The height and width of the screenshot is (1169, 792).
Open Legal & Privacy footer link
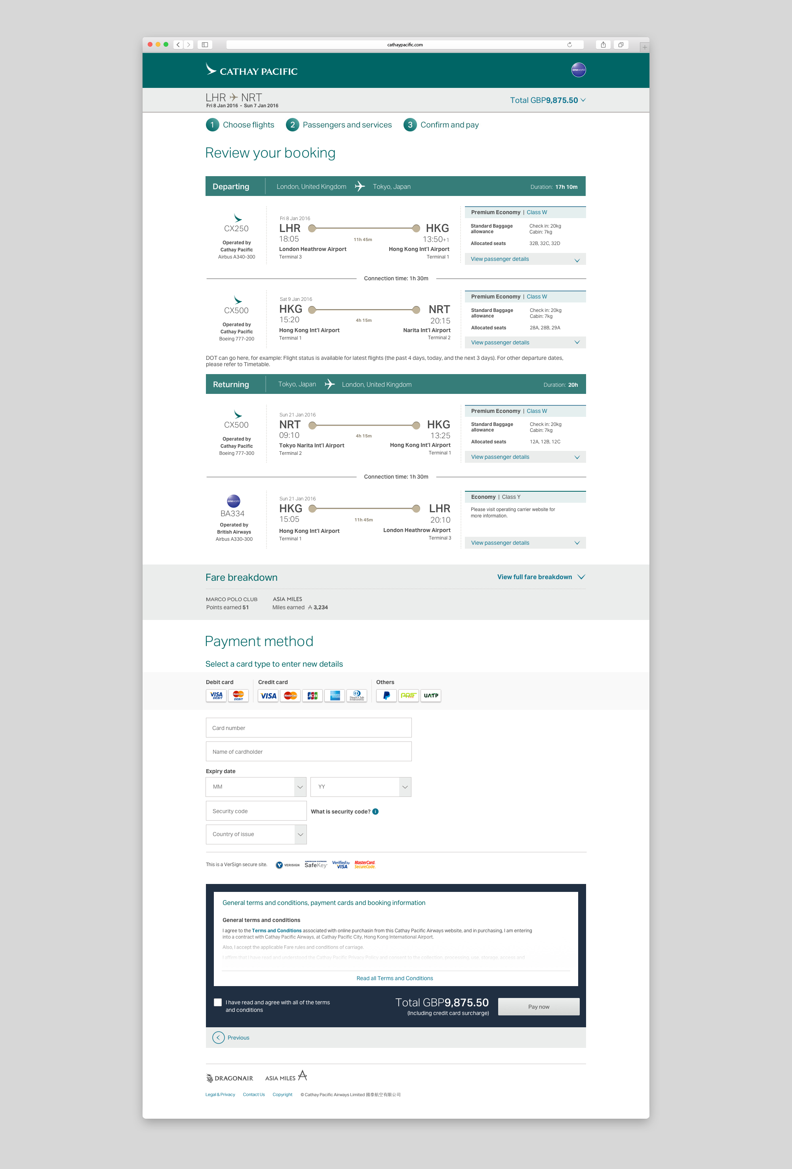(220, 1095)
